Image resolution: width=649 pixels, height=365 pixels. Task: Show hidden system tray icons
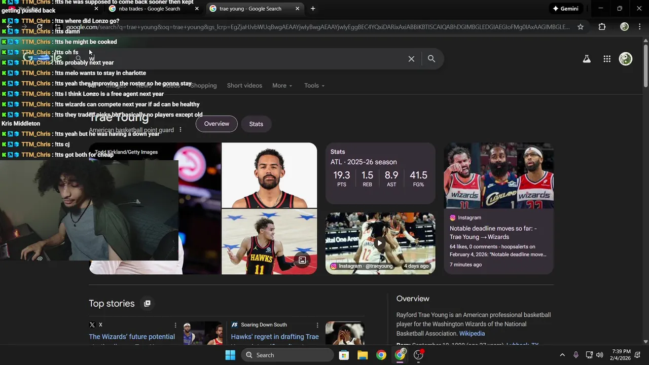(x=562, y=355)
